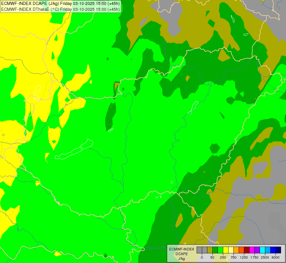Select the saturated yellow legend swatch

click(226, 250)
